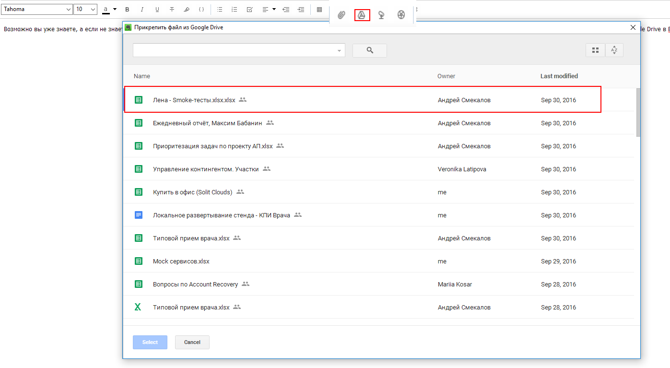The height and width of the screenshot is (368, 670).
Task: Toggle bold formatting
Action: point(127,9)
